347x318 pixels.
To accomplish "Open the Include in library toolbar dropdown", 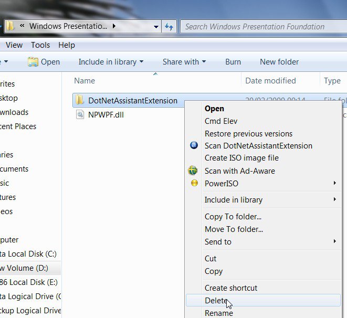I will click(x=111, y=62).
